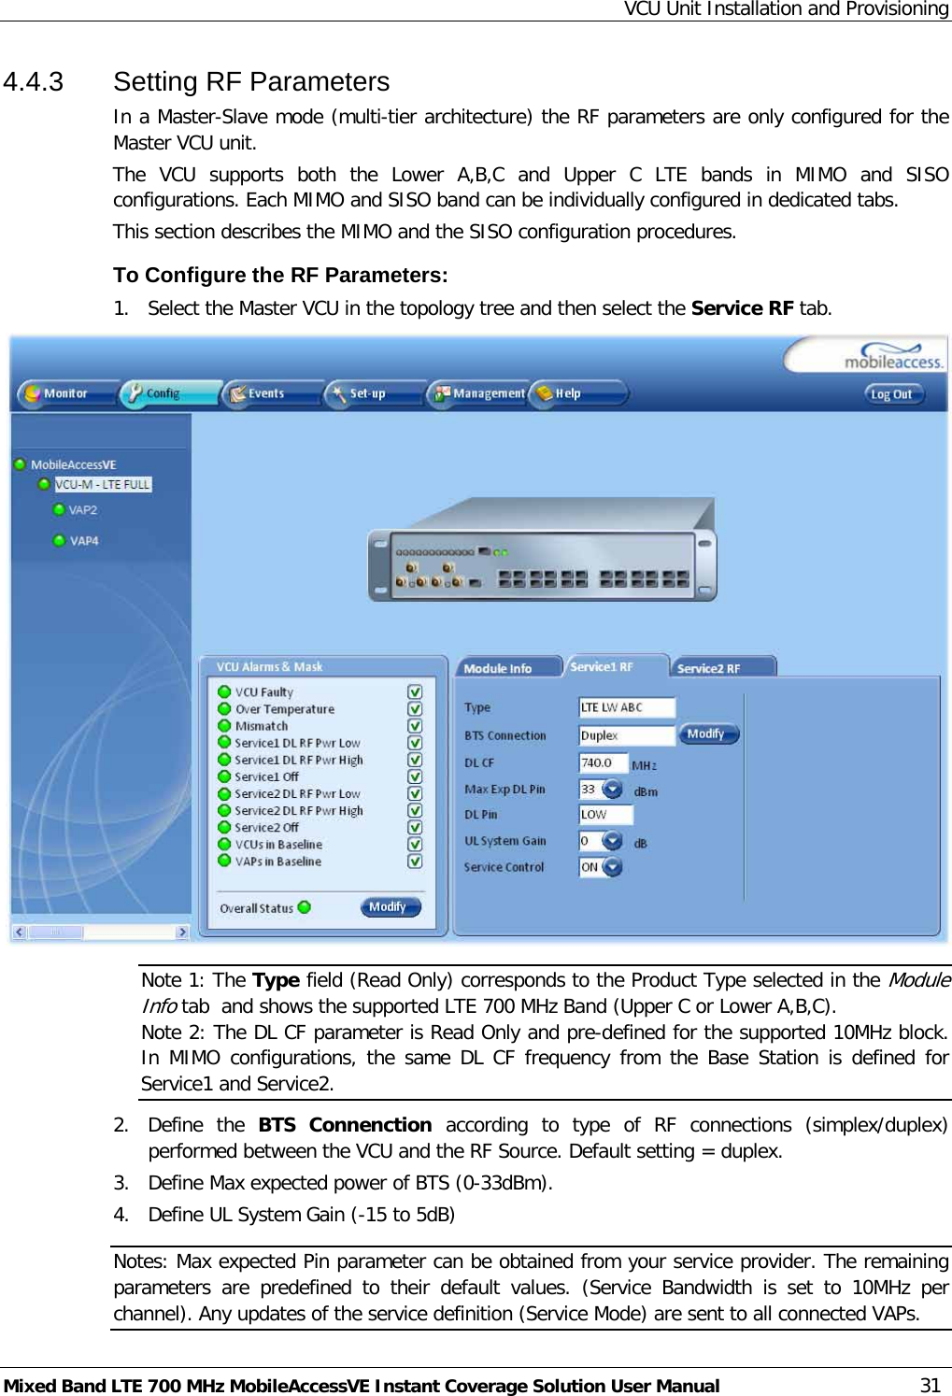Open the Management menu tab
Screen dimensions: 952x1396
[x=477, y=393]
